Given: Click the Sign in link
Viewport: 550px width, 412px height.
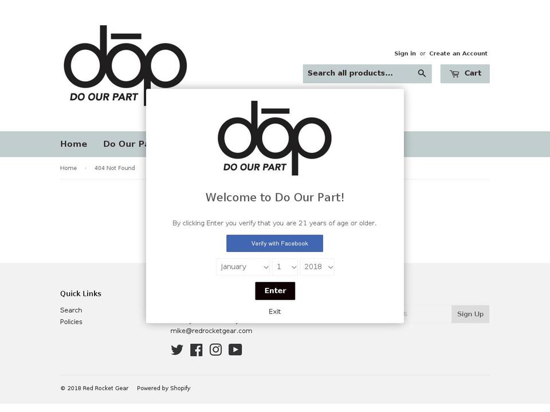Looking at the screenshot, I should click(x=405, y=53).
